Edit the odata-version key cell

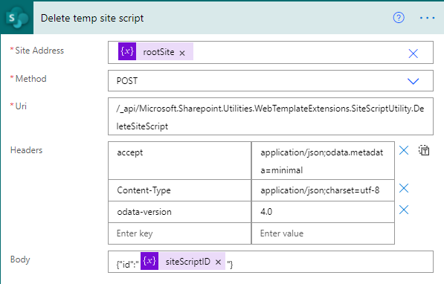click(x=179, y=212)
